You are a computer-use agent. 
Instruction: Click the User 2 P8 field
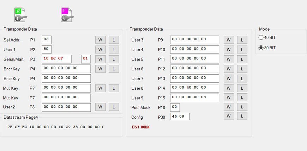[66, 107]
